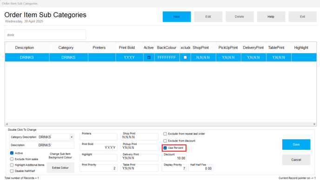Click the Printers input field
The image size is (320, 180).
point(98,137)
